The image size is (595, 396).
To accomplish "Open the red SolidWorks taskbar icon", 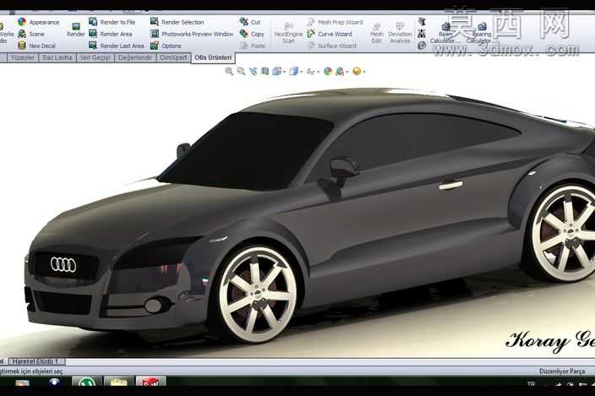I will (151, 381).
